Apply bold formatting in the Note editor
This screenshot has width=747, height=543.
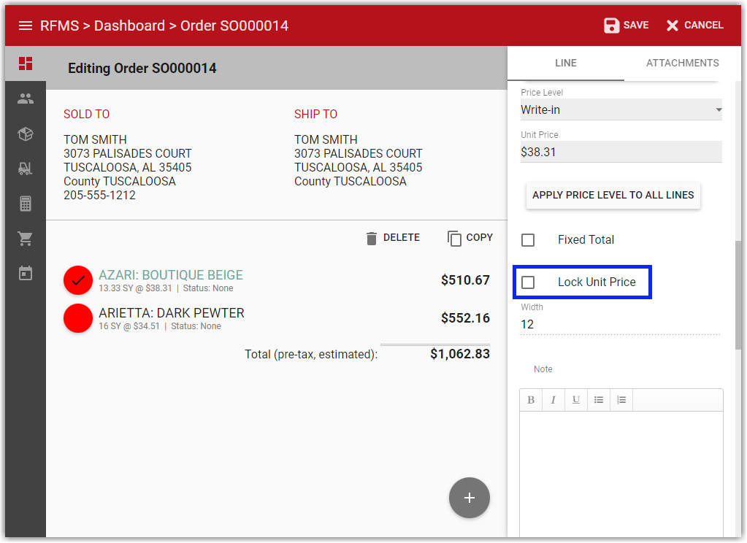point(531,399)
